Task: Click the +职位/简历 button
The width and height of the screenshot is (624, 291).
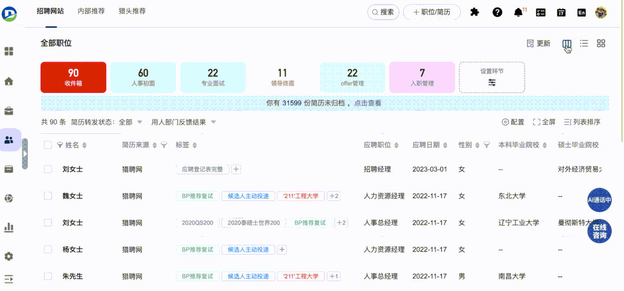Action: [x=432, y=12]
